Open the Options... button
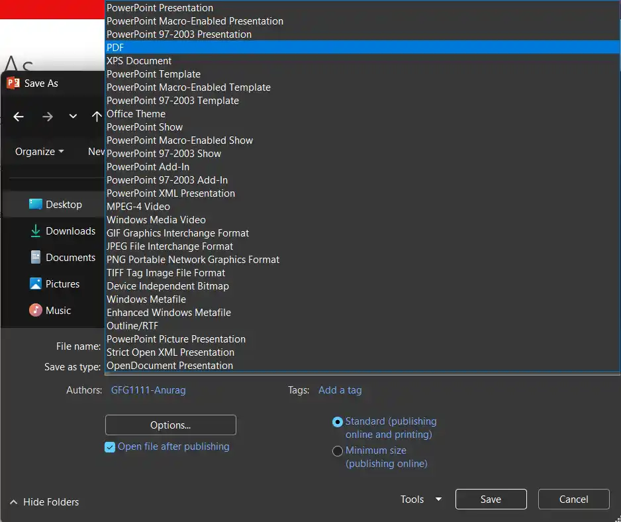 pos(171,425)
